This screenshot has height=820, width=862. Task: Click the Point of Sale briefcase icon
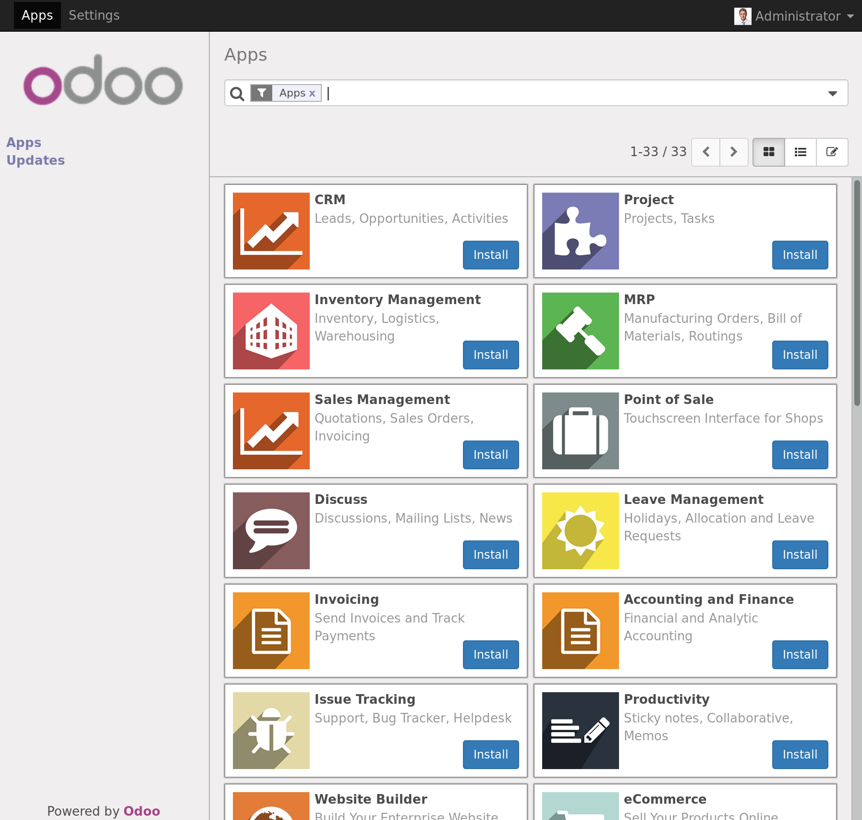click(x=580, y=431)
